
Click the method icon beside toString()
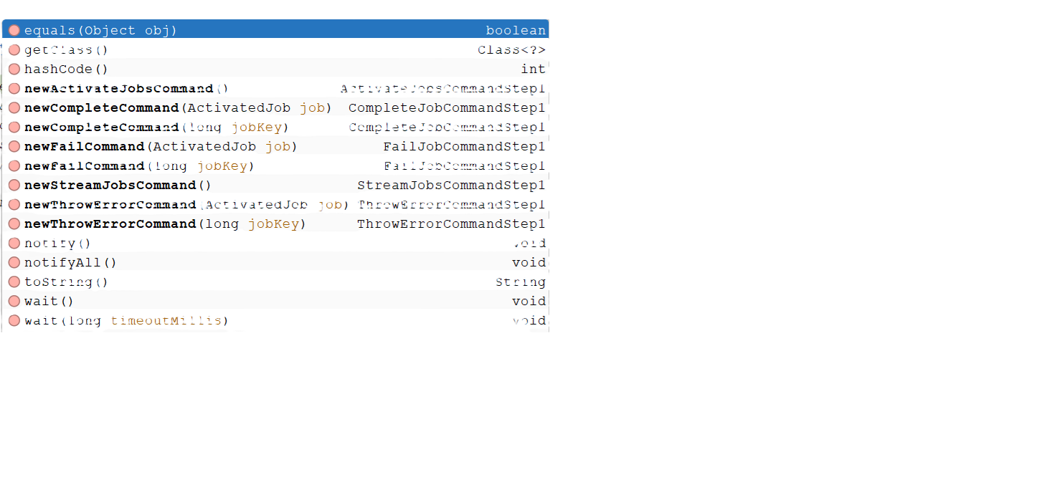point(14,282)
